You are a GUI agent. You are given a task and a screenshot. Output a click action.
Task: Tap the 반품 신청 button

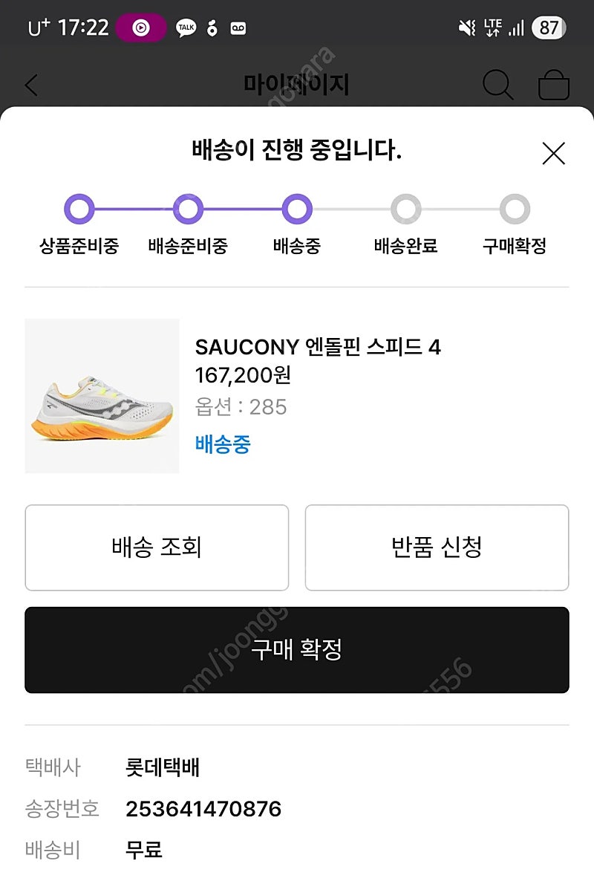437,548
